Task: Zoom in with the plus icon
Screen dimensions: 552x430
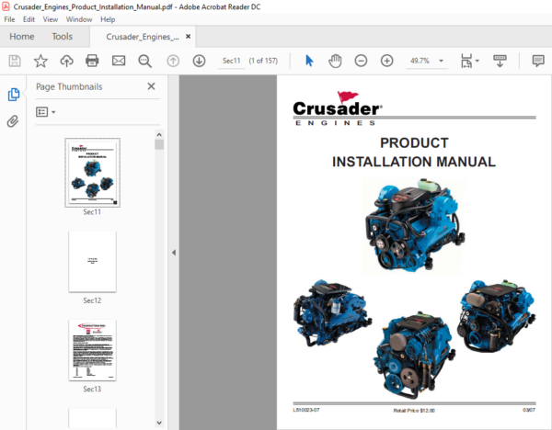Action: [x=387, y=61]
